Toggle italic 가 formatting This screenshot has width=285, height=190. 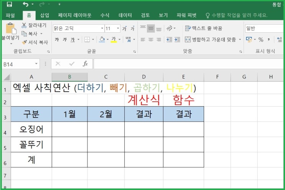(x=65, y=40)
